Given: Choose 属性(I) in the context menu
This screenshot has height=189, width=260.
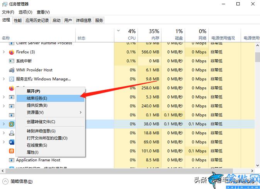Looking at the screenshot, I should pyautogui.click(x=50, y=152).
